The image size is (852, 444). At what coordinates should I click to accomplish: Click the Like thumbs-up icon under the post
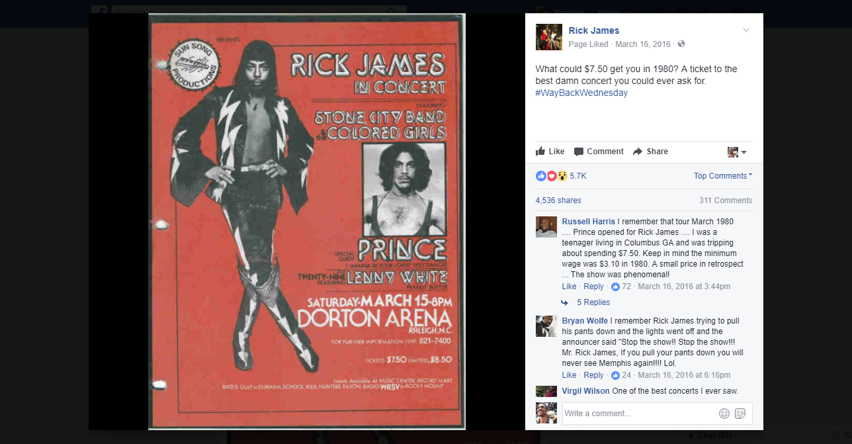click(540, 151)
